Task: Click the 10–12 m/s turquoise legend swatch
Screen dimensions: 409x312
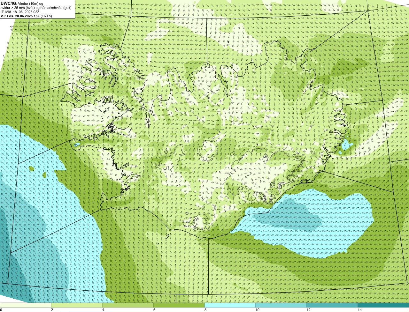Action: (x=281, y=305)
